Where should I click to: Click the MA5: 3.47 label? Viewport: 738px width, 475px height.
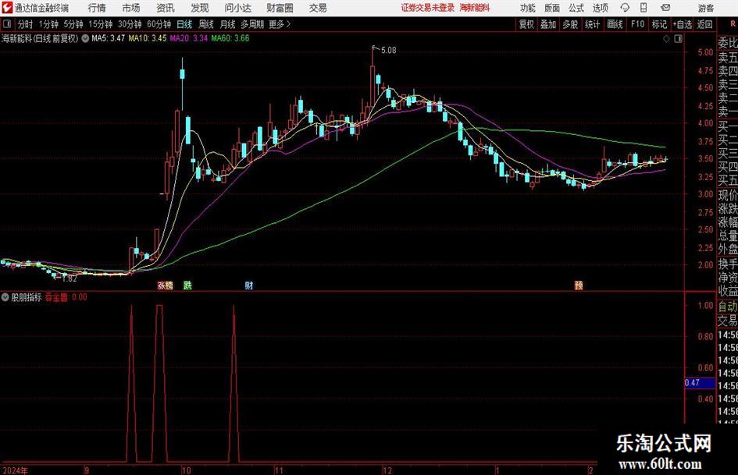point(108,38)
